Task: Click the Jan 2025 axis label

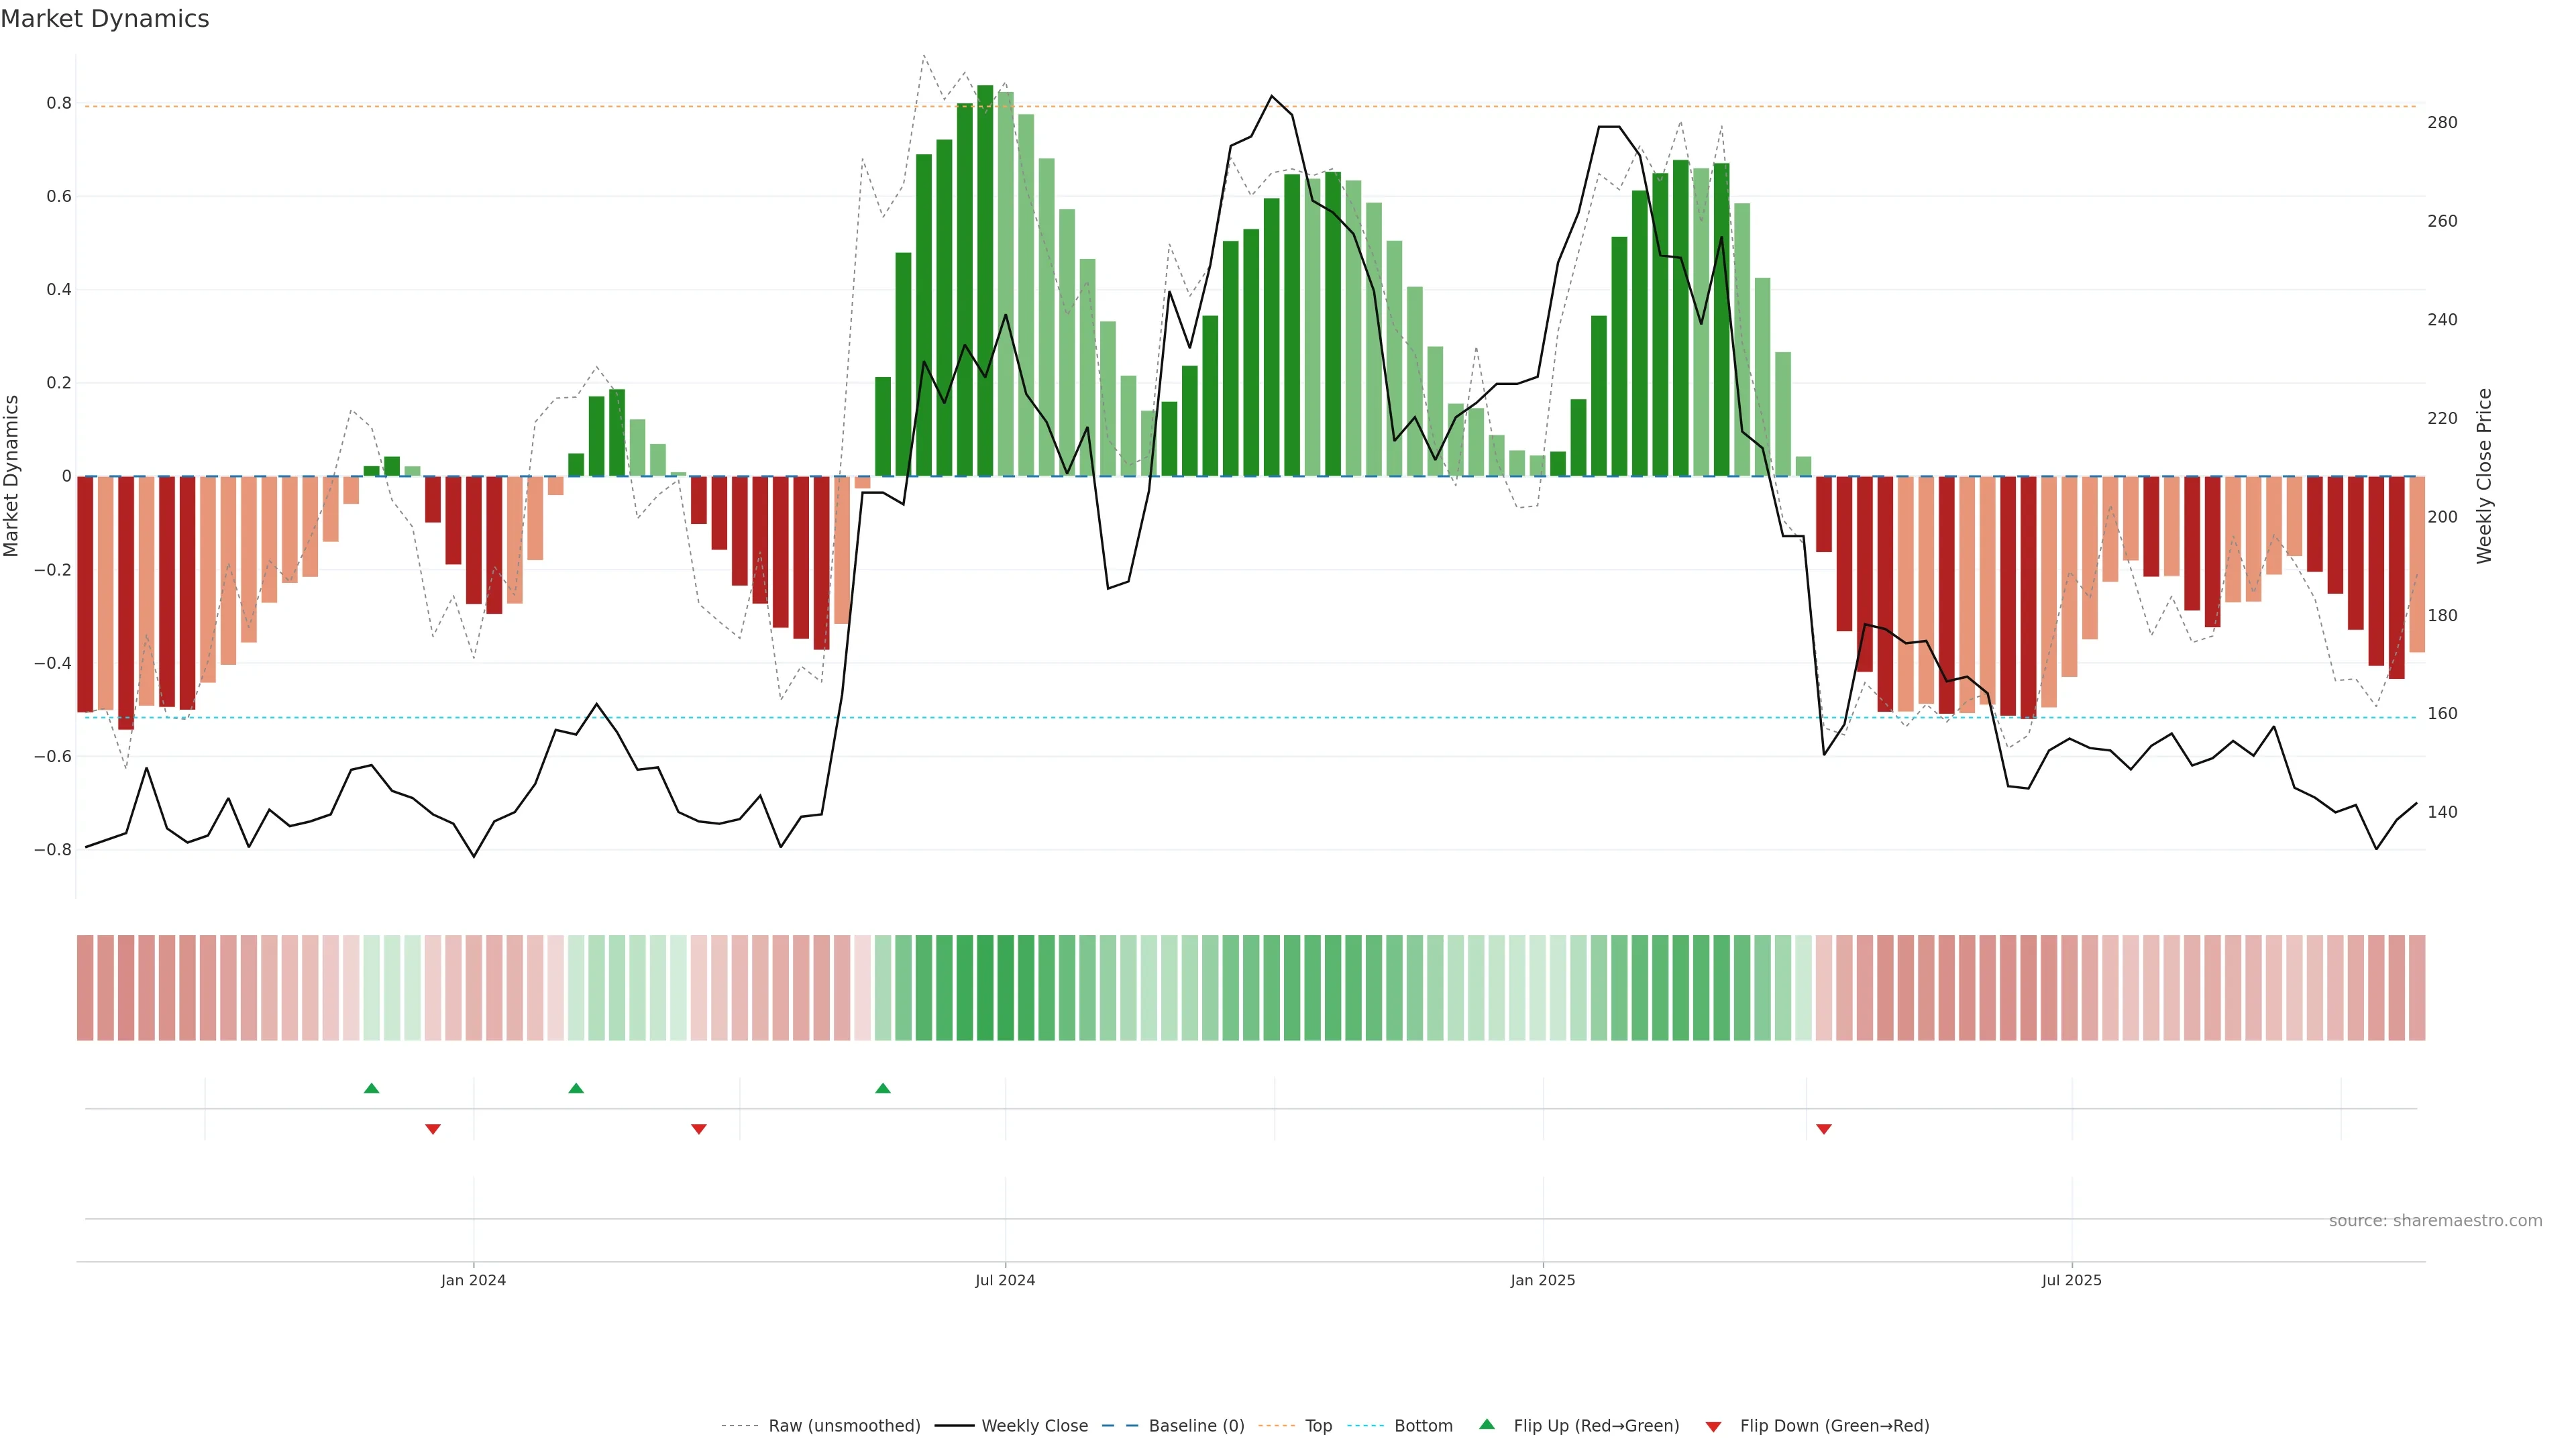Action: [1542, 1280]
